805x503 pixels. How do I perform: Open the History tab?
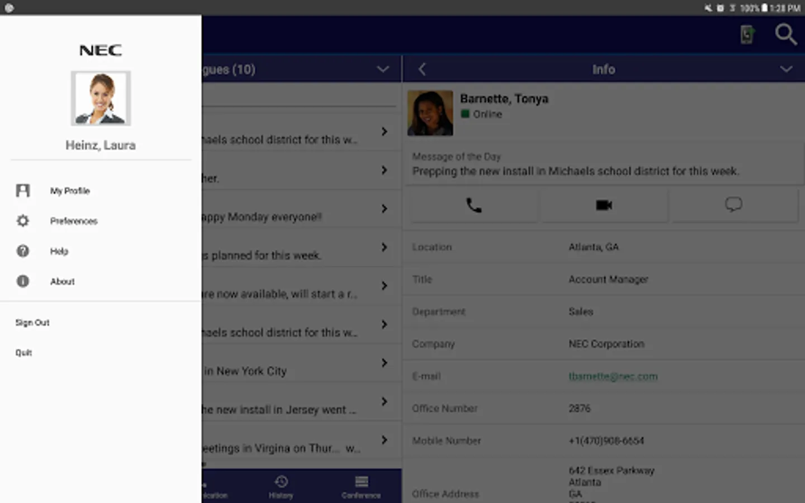pyautogui.click(x=281, y=486)
